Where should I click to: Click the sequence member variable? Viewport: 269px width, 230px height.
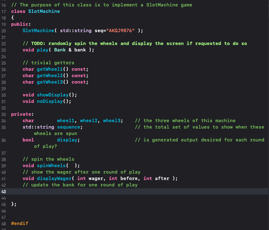tap(69, 127)
